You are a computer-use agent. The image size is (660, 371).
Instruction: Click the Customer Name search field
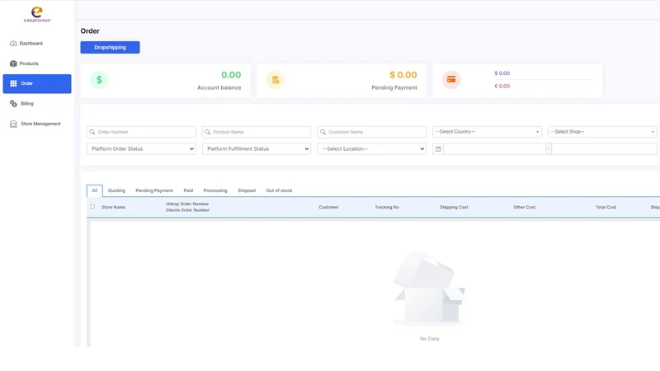[372, 132]
